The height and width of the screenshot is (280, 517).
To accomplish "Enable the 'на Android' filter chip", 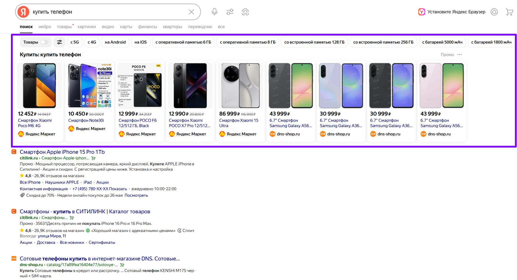I will click(115, 42).
